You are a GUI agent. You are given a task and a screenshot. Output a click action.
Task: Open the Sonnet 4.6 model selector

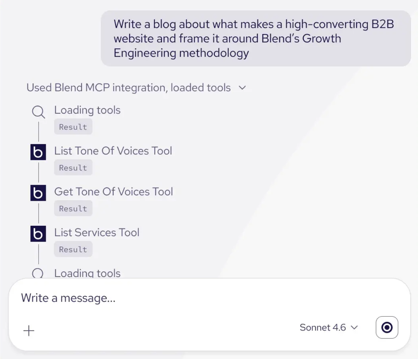(329, 327)
